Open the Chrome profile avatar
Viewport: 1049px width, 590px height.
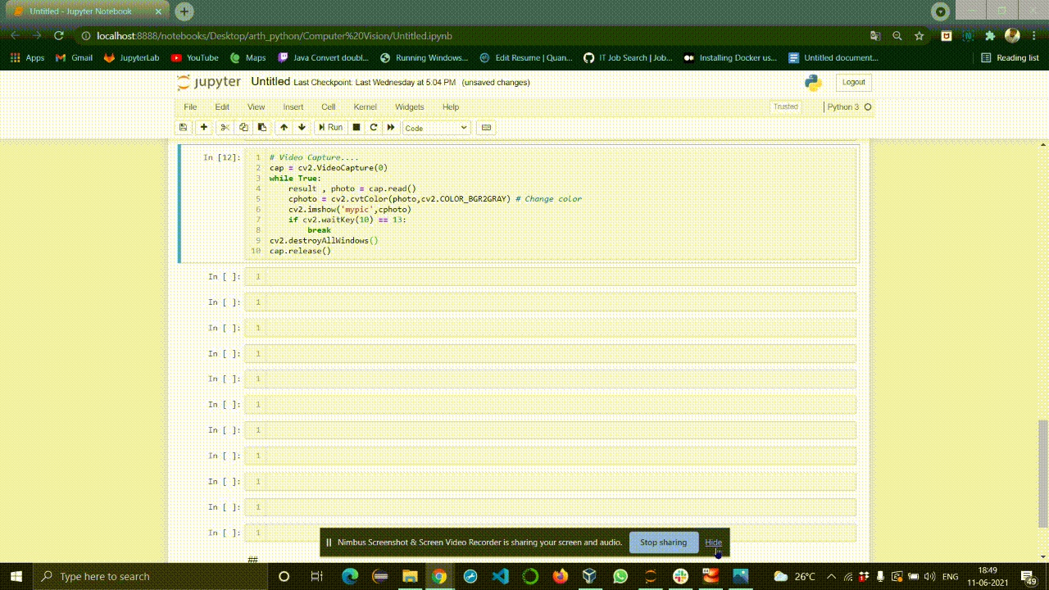pos(1012,36)
